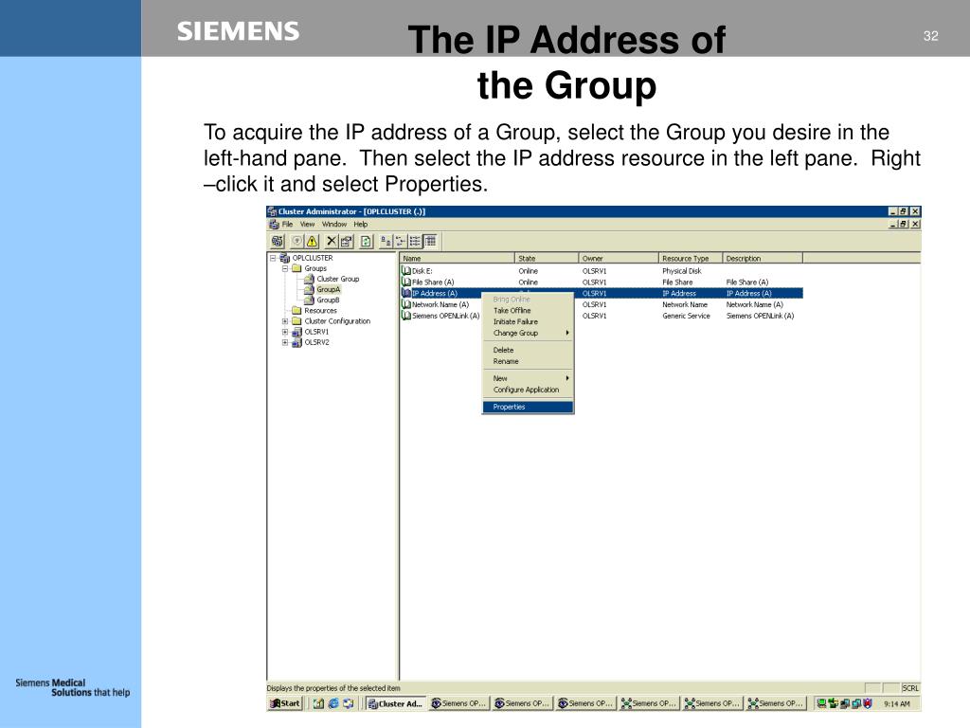The height and width of the screenshot is (728, 970).
Task: Click the Cluster Administrator icon in the menu bar
Action: click(274, 224)
